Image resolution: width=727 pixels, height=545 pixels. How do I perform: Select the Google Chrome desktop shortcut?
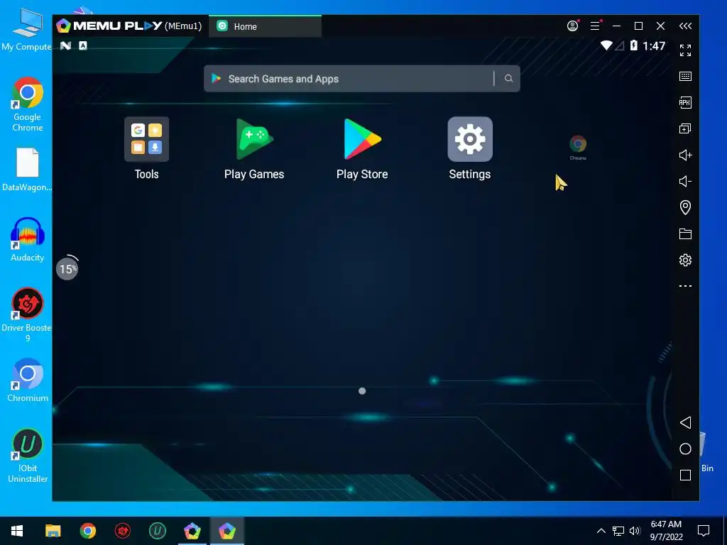(28, 105)
